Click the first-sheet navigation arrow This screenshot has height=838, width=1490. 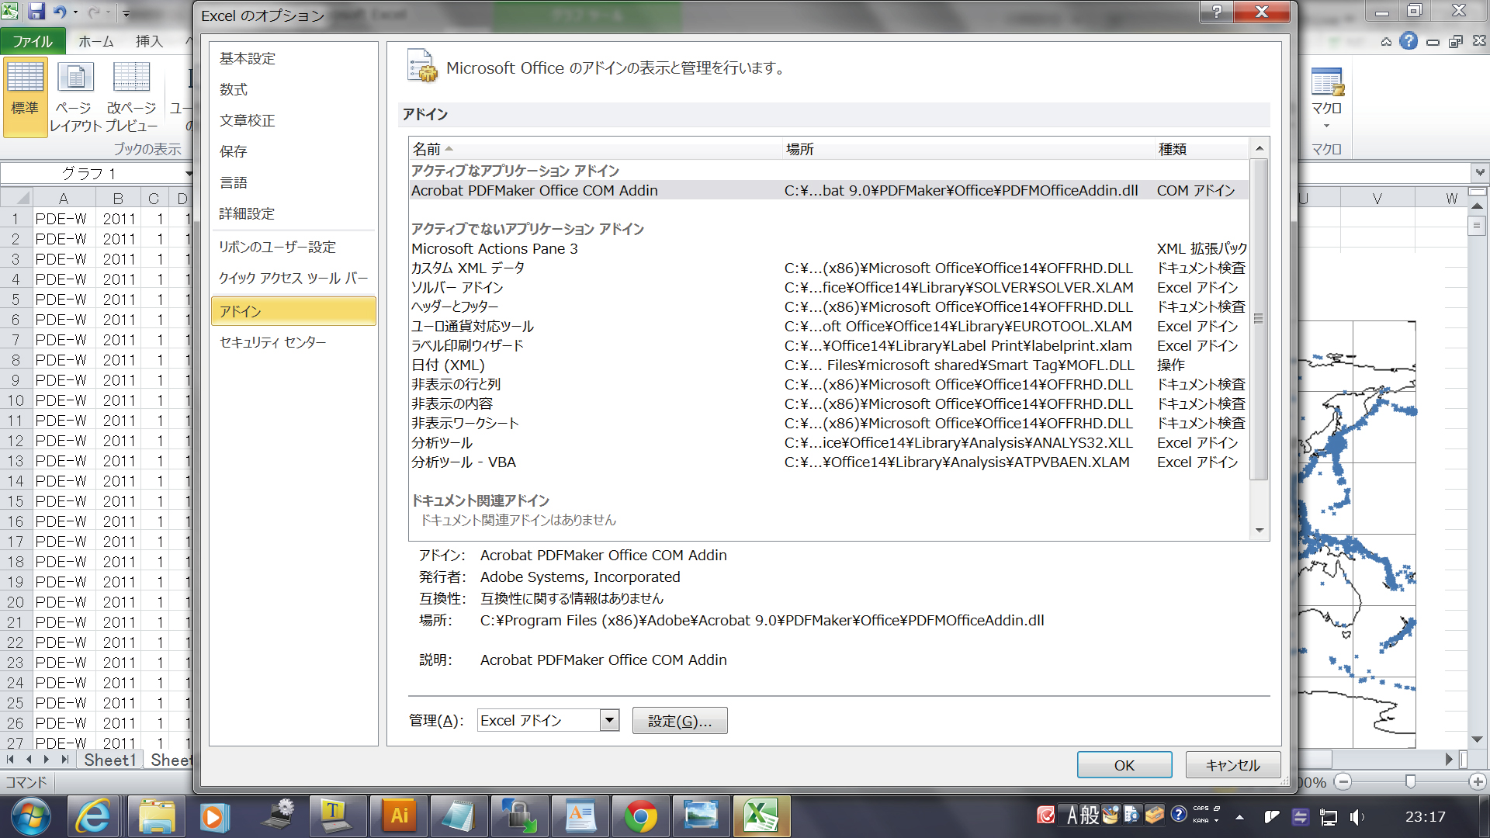tap(10, 760)
